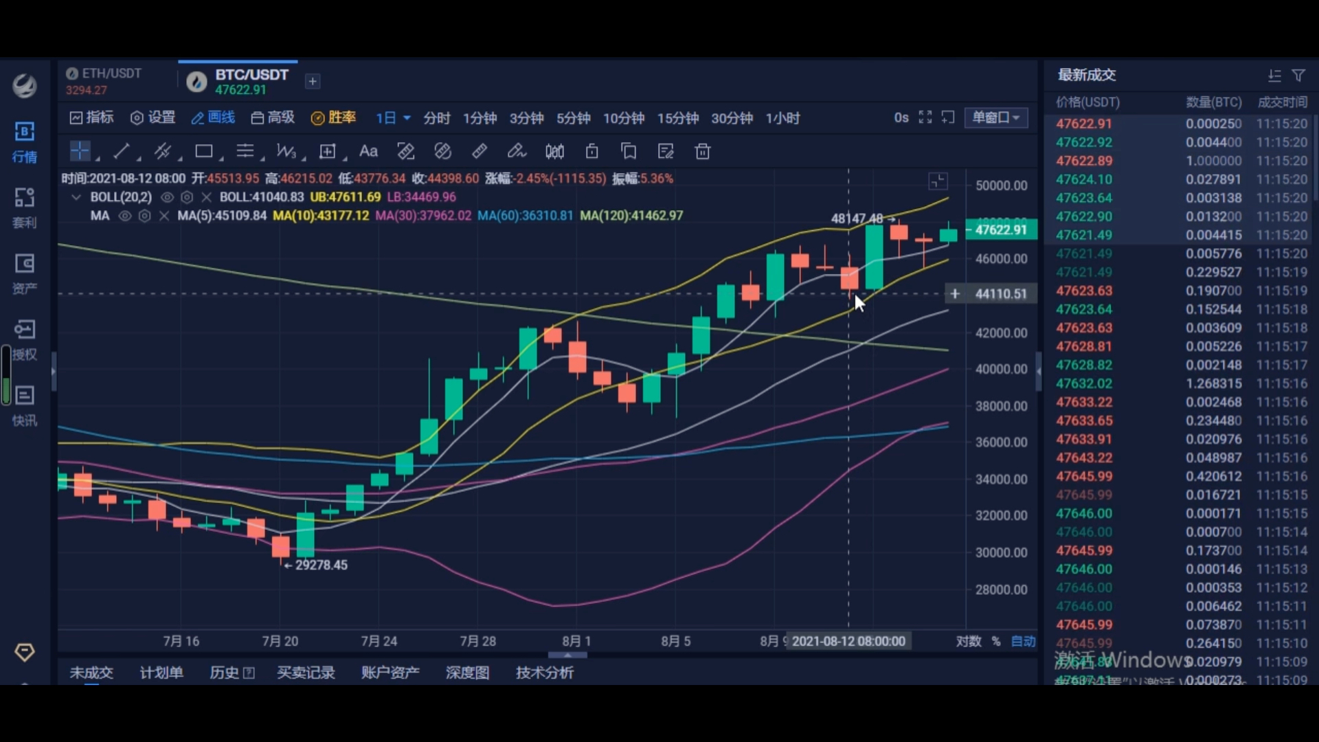Select the rectangle shape drawing tool
The image size is (1319, 742).
pyautogui.click(x=203, y=151)
